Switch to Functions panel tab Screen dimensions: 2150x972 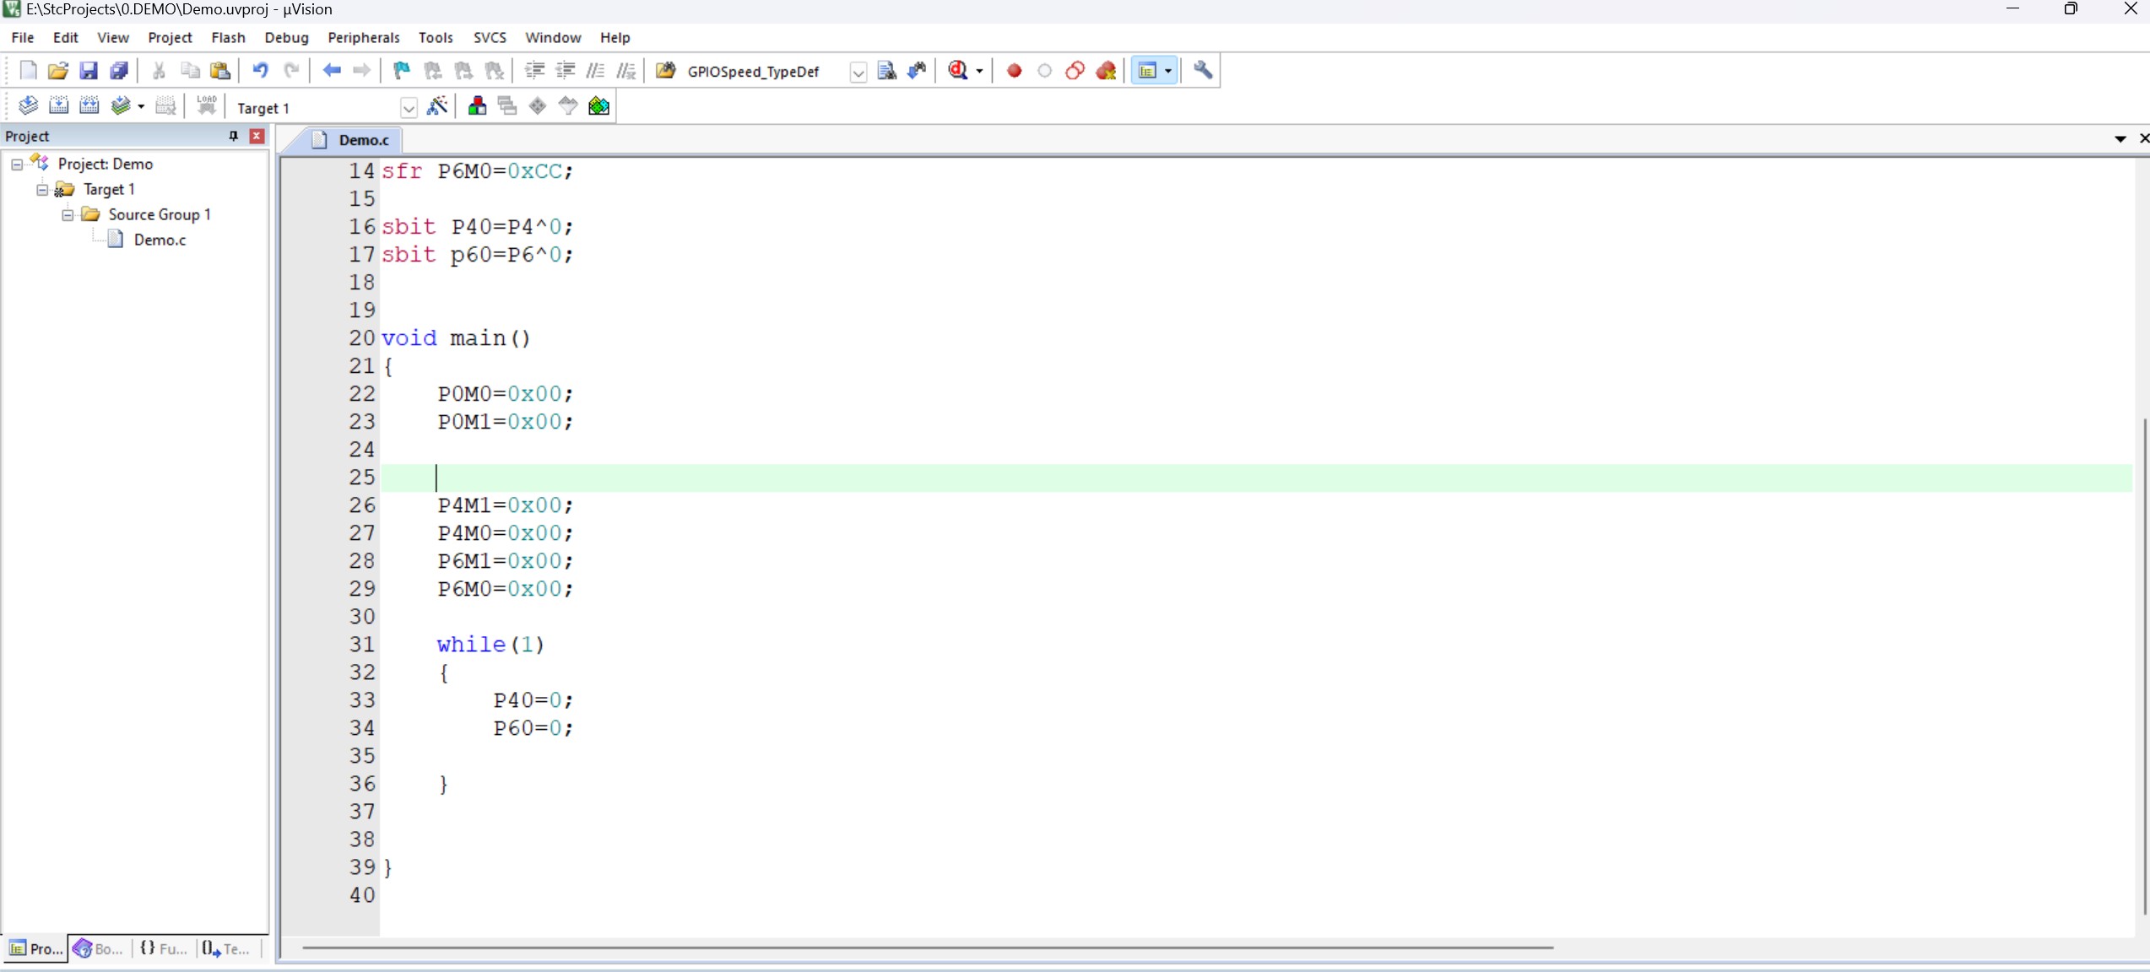click(164, 949)
